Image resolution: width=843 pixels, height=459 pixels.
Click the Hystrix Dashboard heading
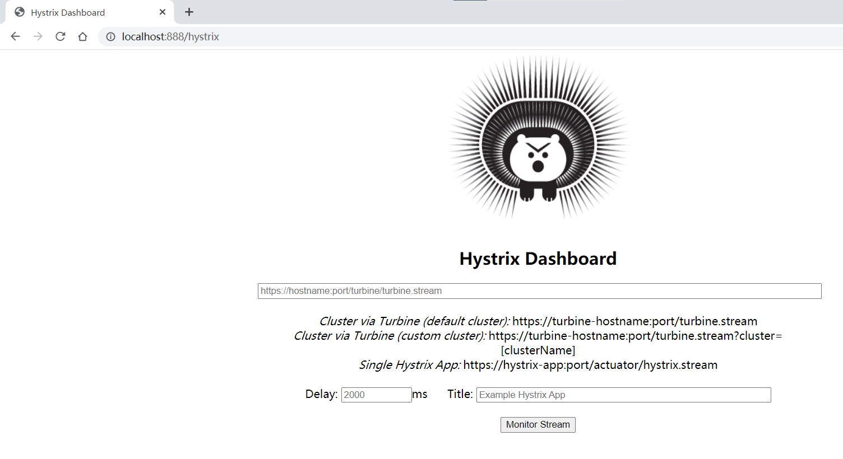point(538,259)
